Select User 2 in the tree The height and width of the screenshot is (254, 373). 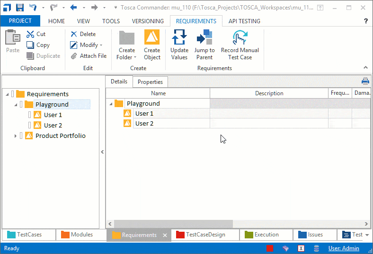(x=53, y=126)
